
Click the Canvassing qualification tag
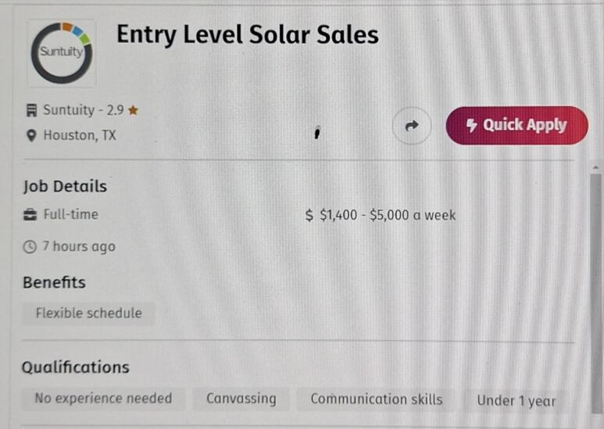(x=241, y=399)
